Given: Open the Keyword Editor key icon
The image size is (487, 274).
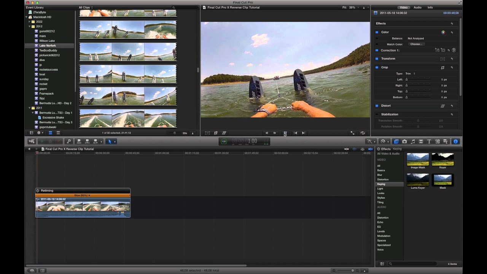Looking at the screenshot, I should click(x=69, y=141).
